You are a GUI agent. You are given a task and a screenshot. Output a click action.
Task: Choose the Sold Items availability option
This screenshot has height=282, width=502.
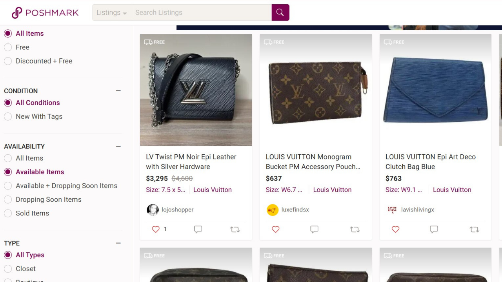(8, 213)
